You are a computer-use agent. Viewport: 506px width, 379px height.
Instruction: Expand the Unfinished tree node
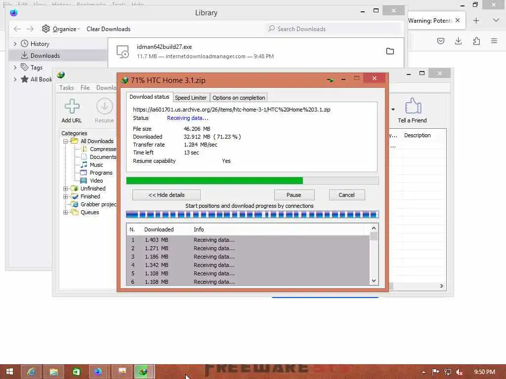66,189
